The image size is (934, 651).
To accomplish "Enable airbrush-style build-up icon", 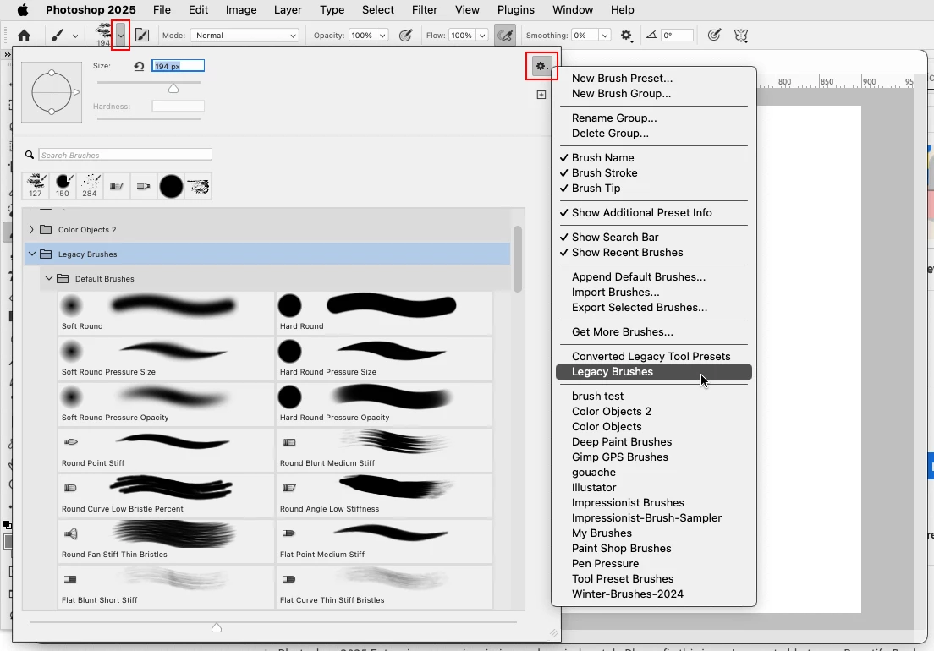I will coord(505,36).
